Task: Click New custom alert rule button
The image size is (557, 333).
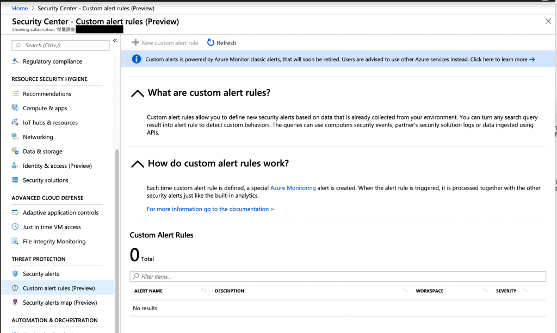Action: [x=165, y=42]
